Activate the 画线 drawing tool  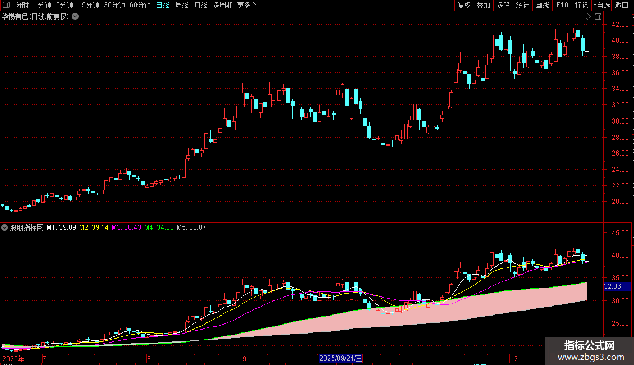coord(542,5)
